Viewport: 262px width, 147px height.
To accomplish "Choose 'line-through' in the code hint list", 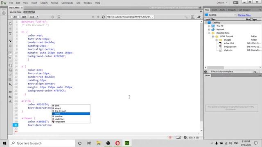I will click(x=71, y=111).
